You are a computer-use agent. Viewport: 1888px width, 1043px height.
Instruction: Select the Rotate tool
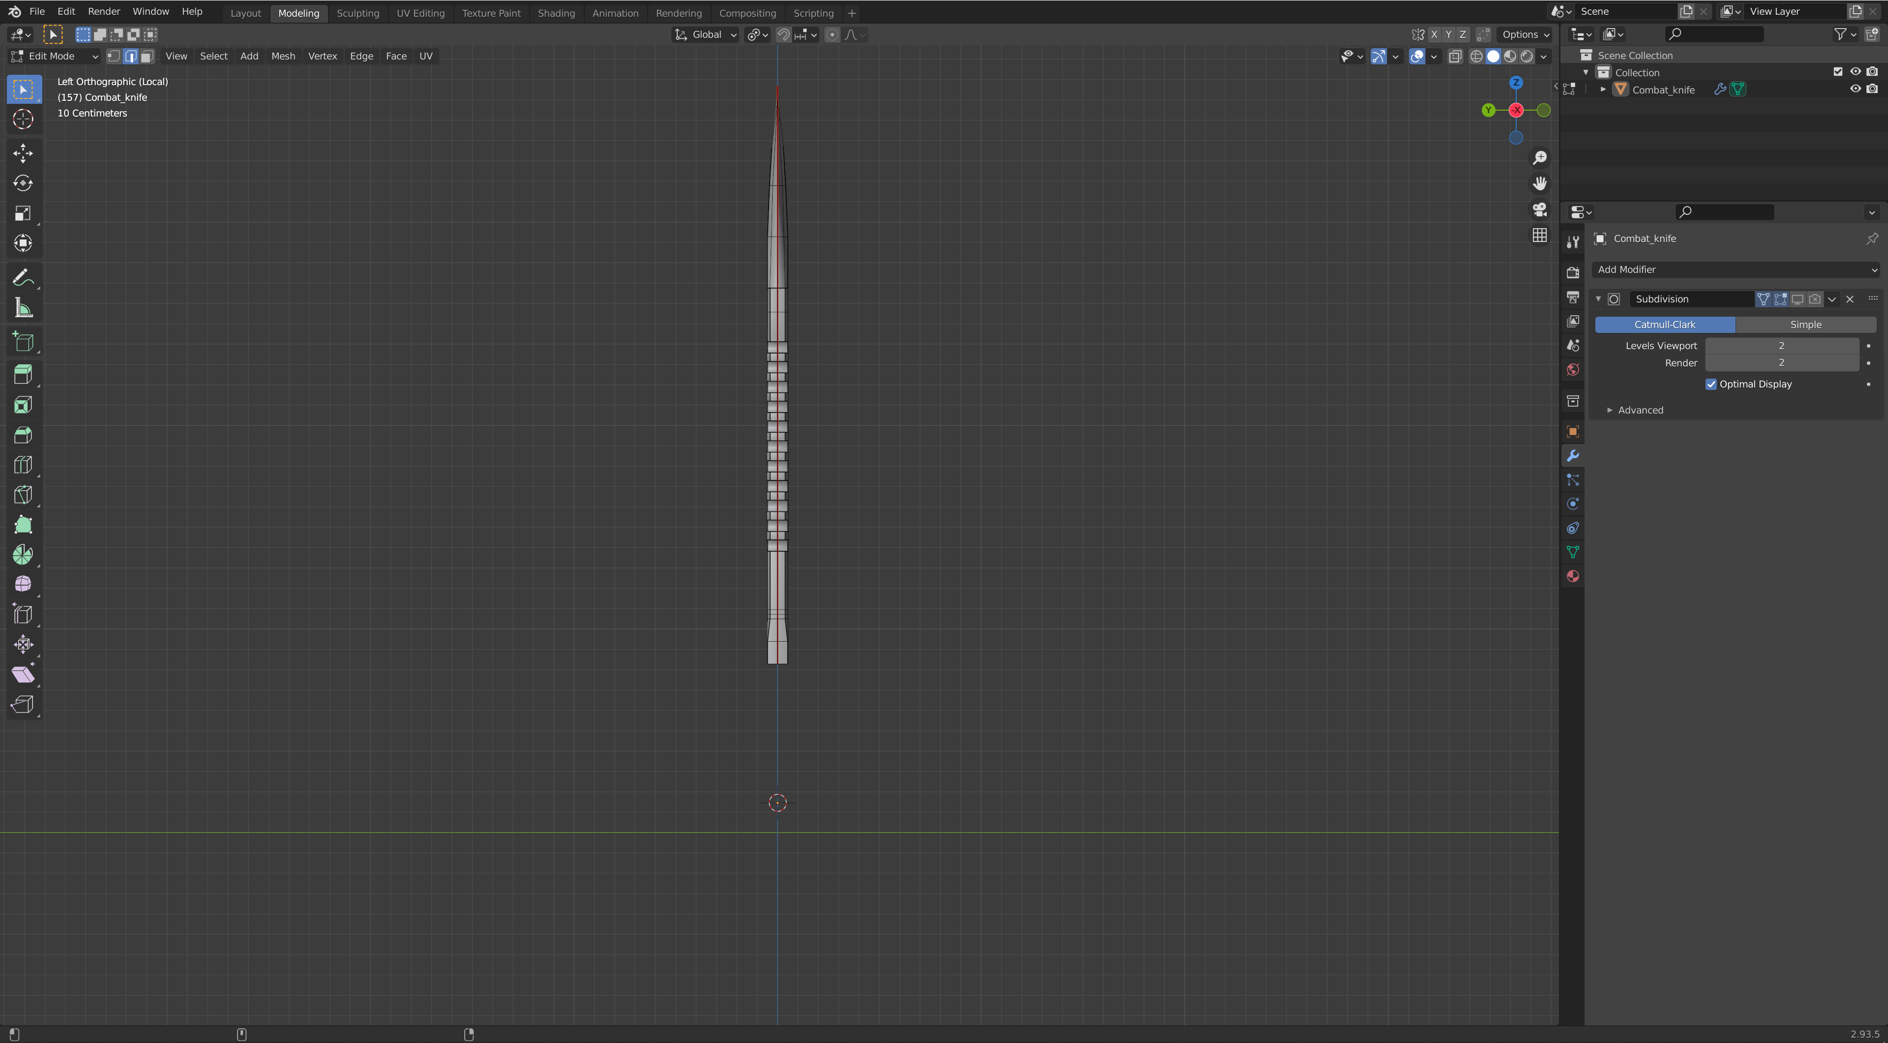pyautogui.click(x=23, y=183)
